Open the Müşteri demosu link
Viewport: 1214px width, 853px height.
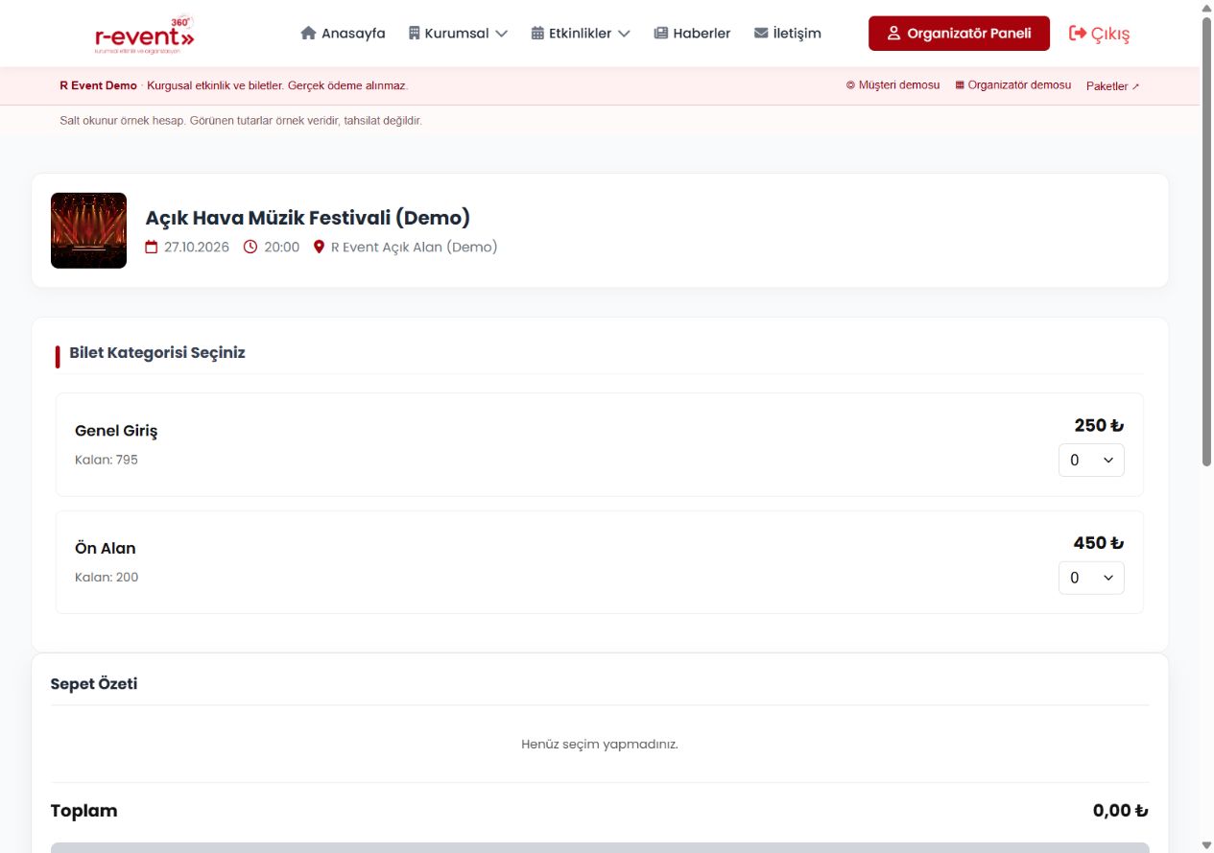[x=893, y=85]
